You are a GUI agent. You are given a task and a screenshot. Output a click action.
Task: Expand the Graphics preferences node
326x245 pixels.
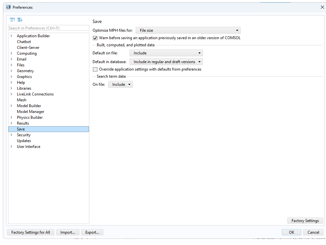[x=11, y=77]
